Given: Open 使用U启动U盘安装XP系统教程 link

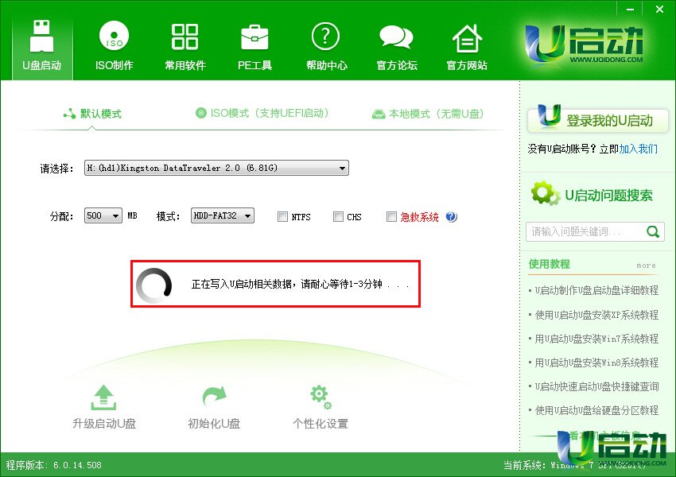Looking at the screenshot, I should click(596, 315).
